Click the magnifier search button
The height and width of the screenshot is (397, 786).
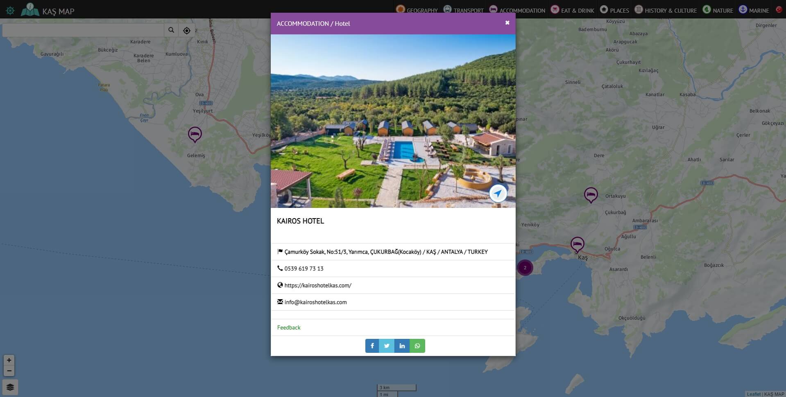[171, 30]
